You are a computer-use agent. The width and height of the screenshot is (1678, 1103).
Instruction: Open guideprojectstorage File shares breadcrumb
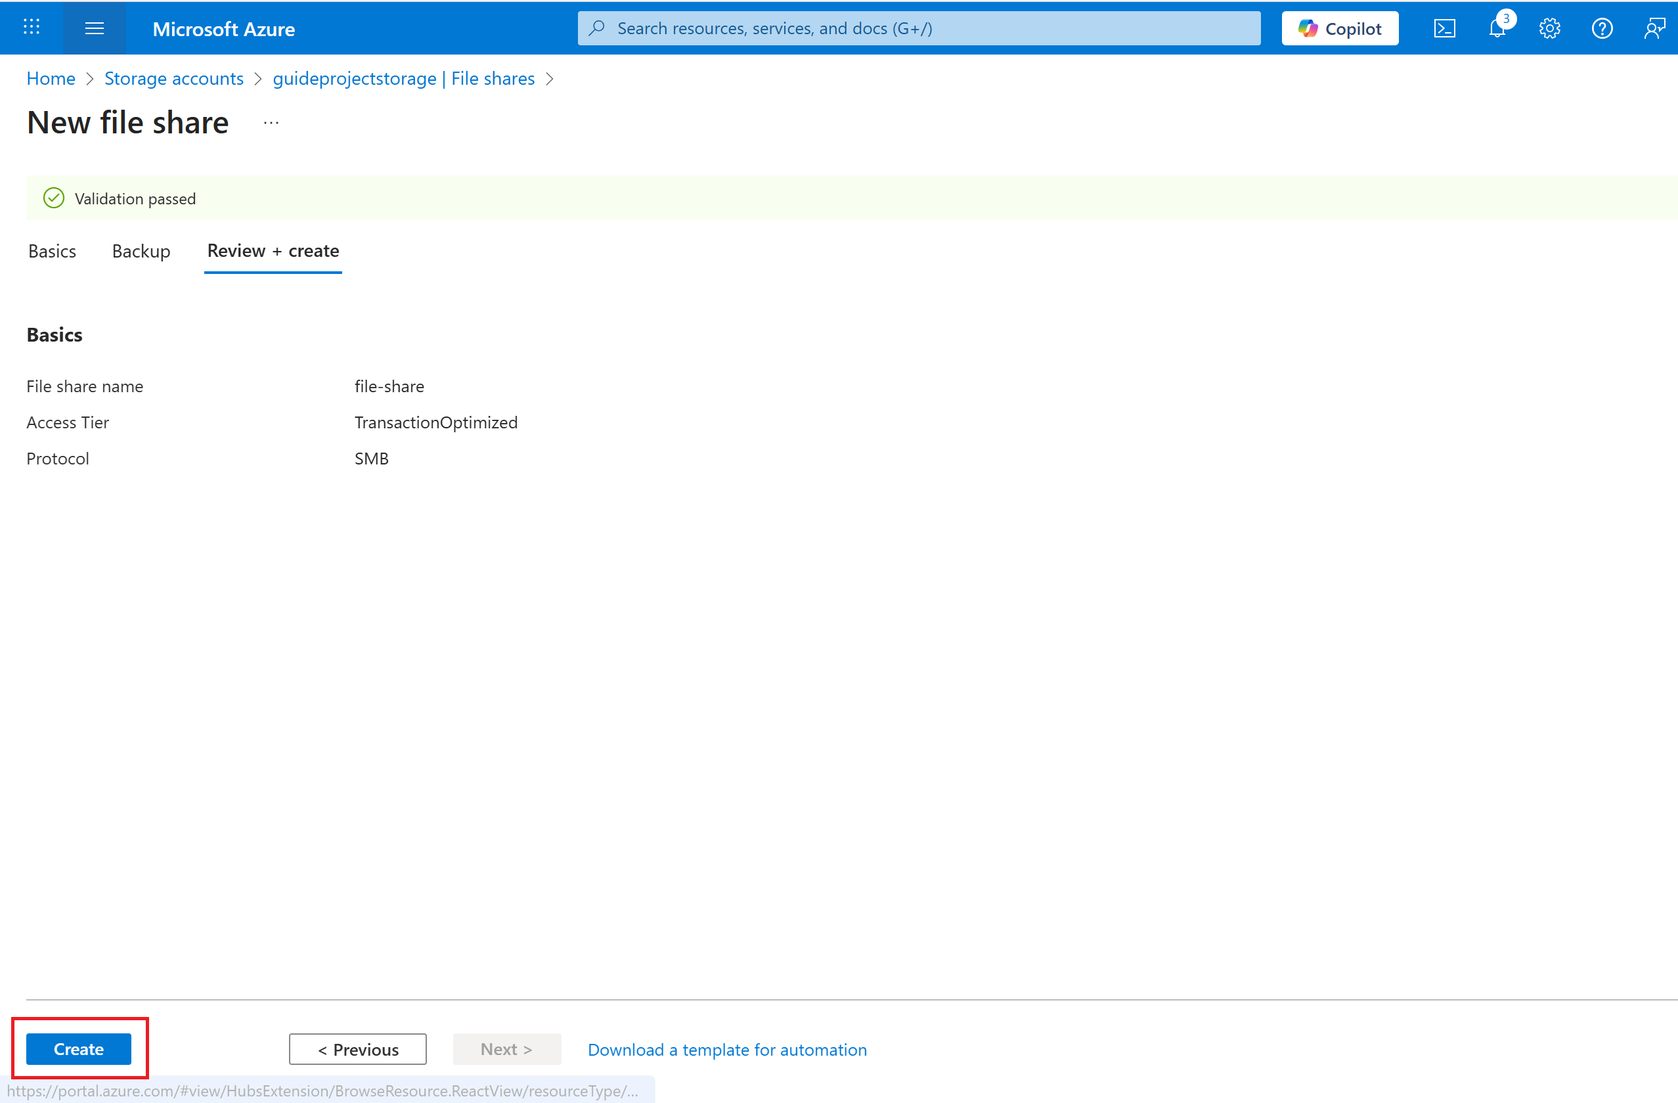(403, 78)
